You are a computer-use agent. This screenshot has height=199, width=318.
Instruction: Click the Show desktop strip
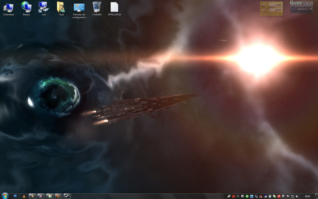[316, 196]
